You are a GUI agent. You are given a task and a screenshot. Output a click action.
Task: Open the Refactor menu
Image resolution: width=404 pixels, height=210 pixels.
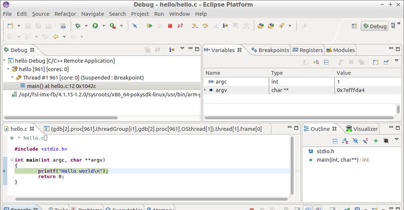[65, 14]
